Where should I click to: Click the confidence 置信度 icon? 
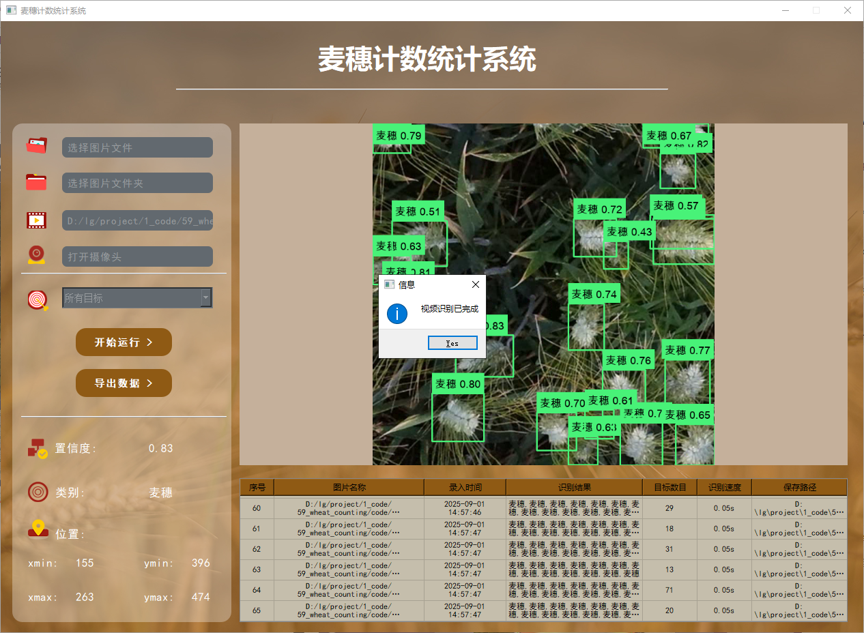coord(38,448)
